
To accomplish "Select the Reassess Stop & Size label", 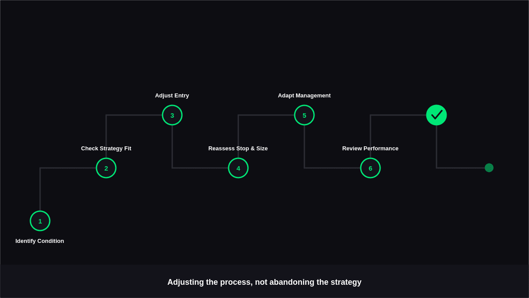I will [238, 149].
